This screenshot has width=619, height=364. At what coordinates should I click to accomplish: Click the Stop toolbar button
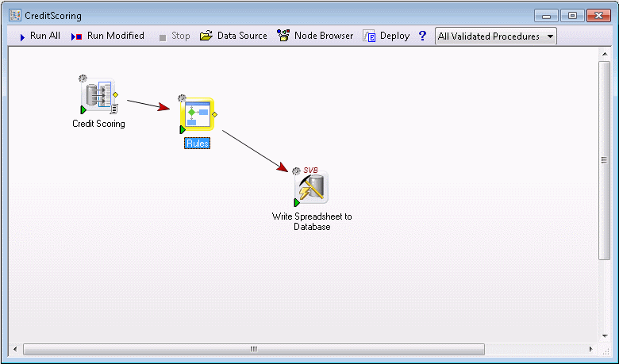point(174,36)
